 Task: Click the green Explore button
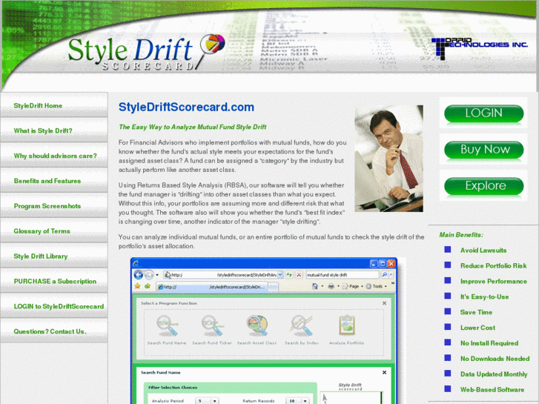483,186
